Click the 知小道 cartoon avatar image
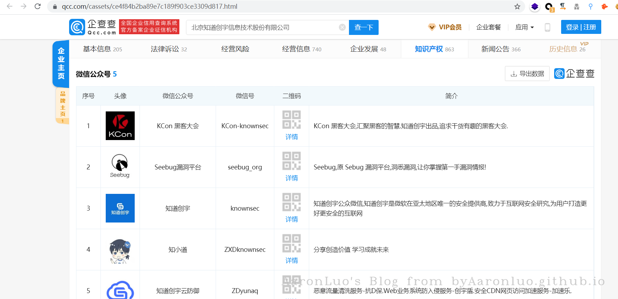Screen dimensions: 618x299 [120, 250]
